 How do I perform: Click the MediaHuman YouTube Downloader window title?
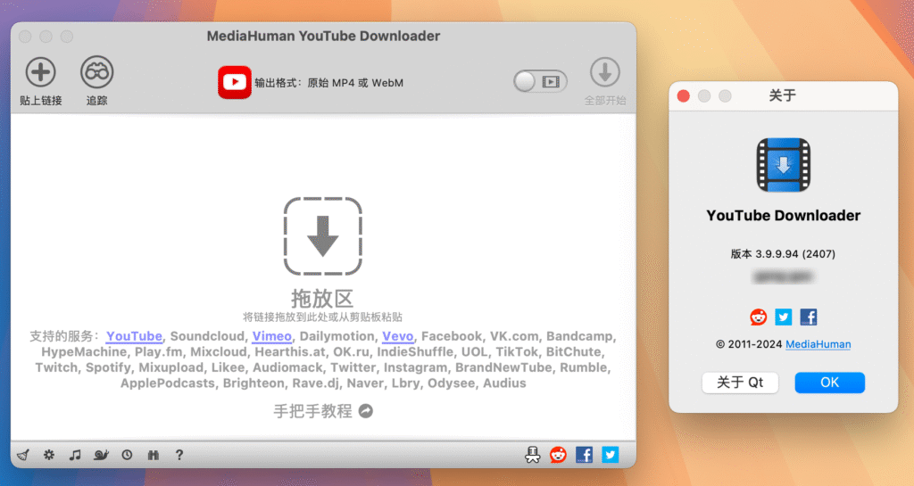point(323,36)
